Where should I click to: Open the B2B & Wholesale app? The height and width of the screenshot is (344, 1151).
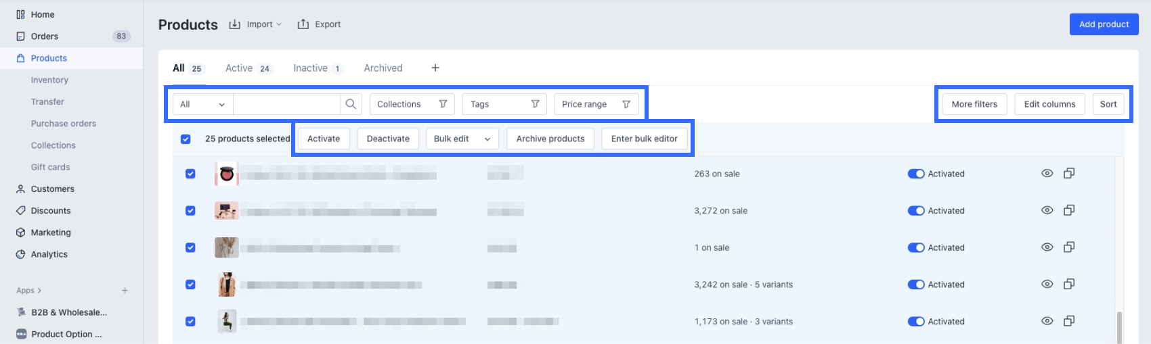68,312
